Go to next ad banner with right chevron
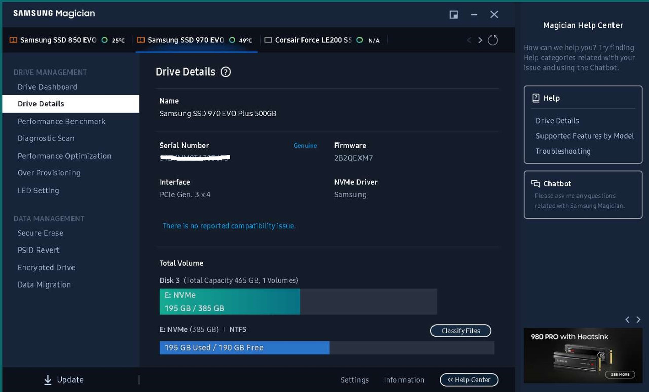Viewport: 649px width, 392px height. click(638, 319)
